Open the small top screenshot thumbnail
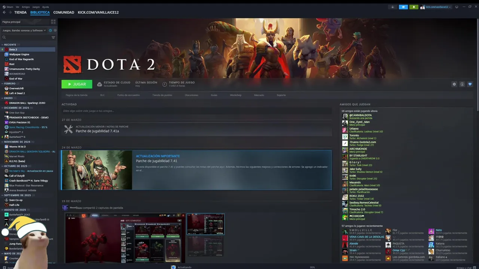Screen dimensions: 479x269 click(x=205, y=224)
